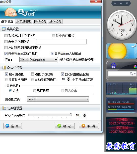Click the plus icon on sidebar panel

click(x=115, y=3)
